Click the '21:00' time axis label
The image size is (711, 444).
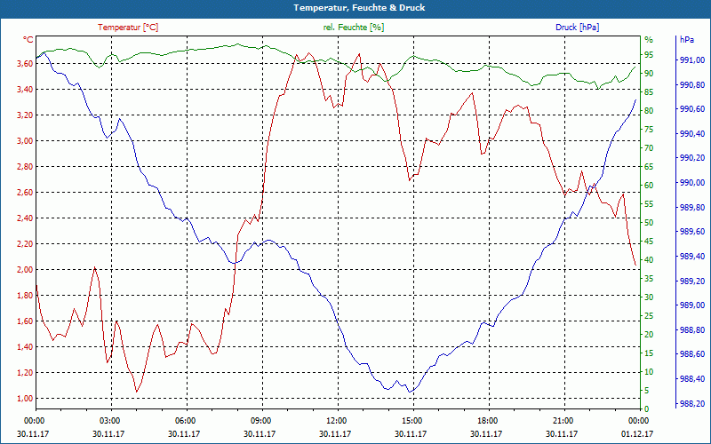point(563,421)
